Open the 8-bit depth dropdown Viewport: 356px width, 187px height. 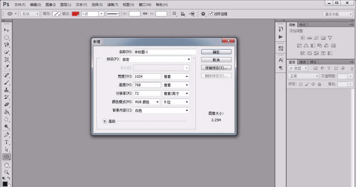tap(176, 102)
